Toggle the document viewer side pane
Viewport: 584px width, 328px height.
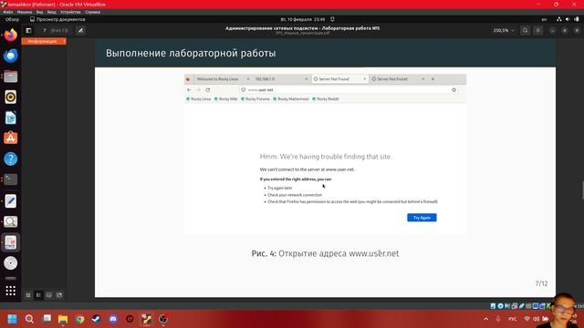tap(28, 30)
